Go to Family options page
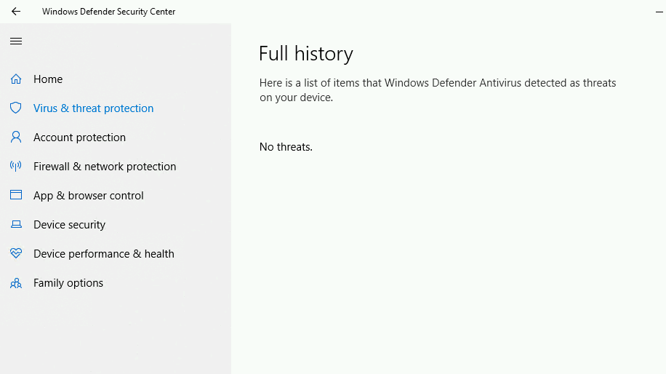 [x=68, y=283]
